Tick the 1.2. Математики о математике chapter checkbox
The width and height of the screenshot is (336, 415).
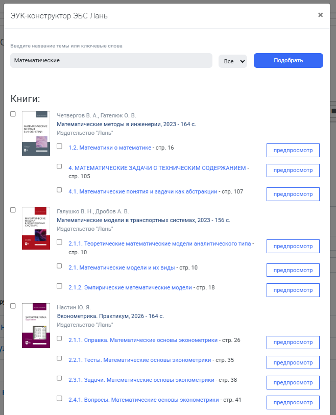point(60,147)
